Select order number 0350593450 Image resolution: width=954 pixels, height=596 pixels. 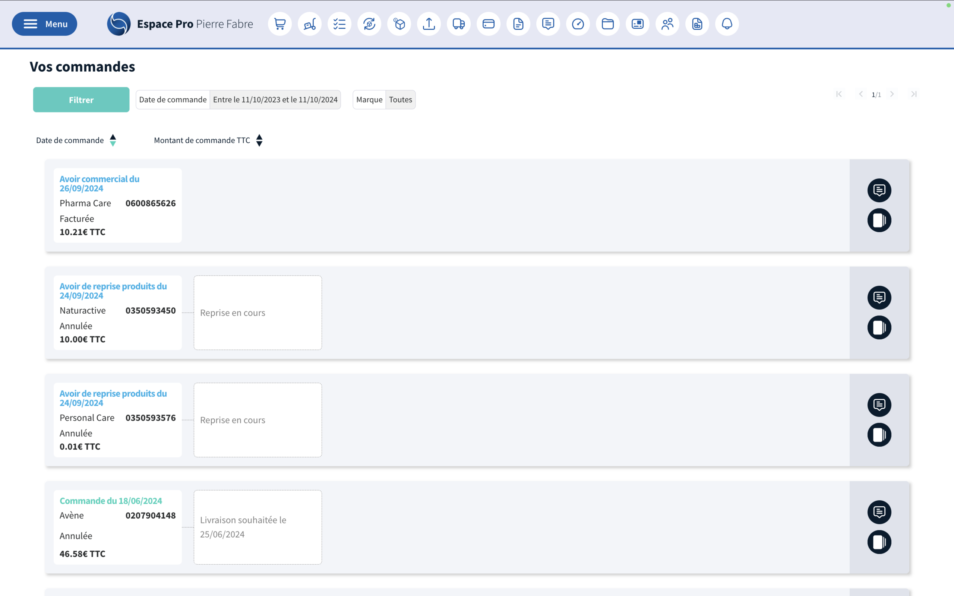[x=151, y=311]
